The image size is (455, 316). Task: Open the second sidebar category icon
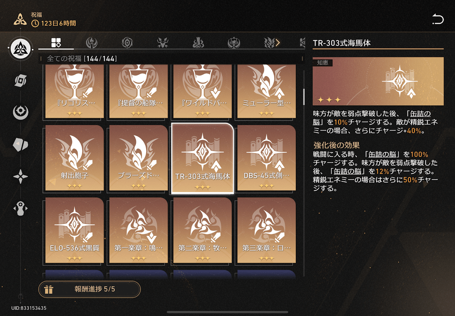(x=20, y=80)
